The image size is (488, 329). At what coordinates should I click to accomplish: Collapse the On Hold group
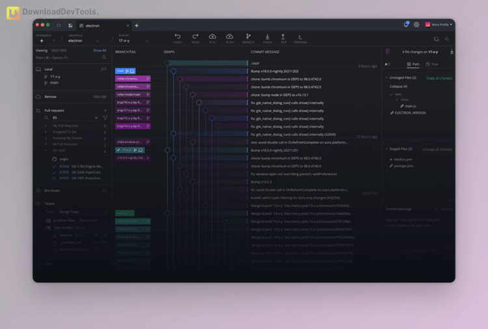tap(46, 150)
